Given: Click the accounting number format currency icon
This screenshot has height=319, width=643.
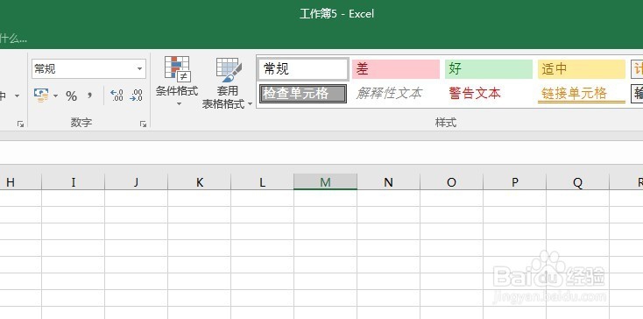Looking at the screenshot, I should [x=41, y=96].
